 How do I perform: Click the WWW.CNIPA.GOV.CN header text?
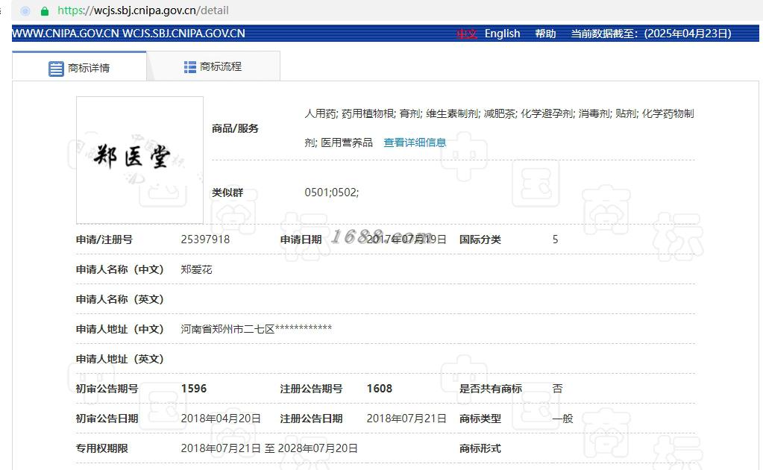[x=65, y=34]
